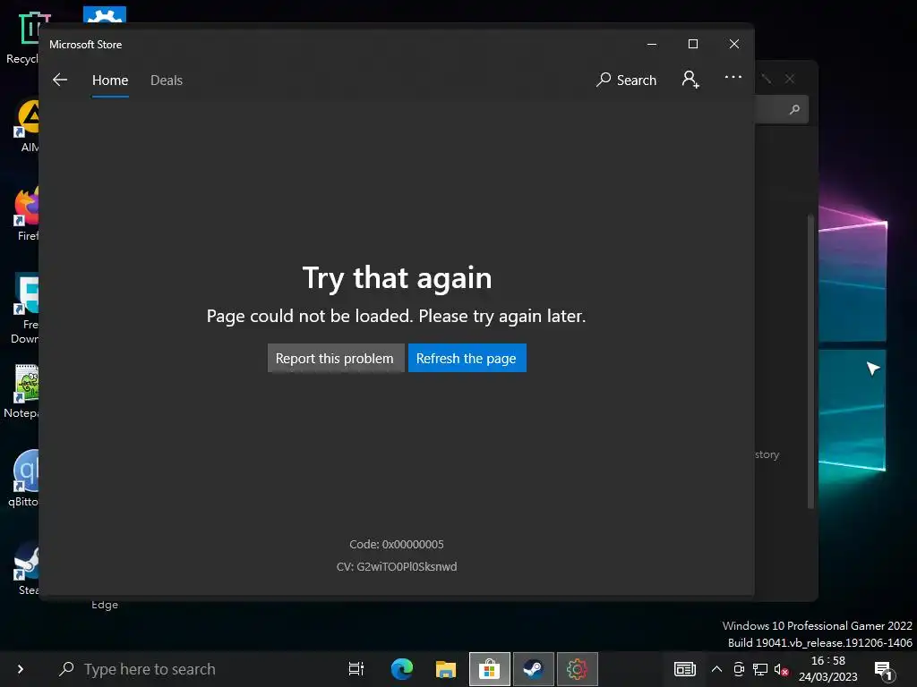The height and width of the screenshot is (687, 917).
Task: Refresh the page
Action: [x=467, y=358]
